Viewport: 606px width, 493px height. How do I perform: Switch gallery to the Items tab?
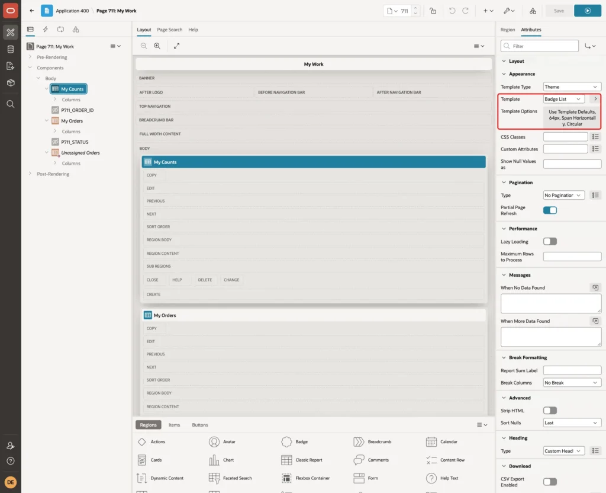tap(175, 425)
